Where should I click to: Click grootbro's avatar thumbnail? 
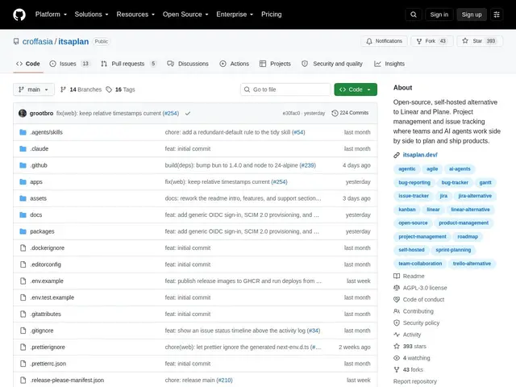[x=23, y=113]
